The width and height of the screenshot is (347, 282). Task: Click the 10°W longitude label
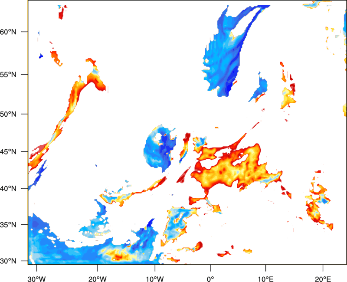tap(155, 279)
